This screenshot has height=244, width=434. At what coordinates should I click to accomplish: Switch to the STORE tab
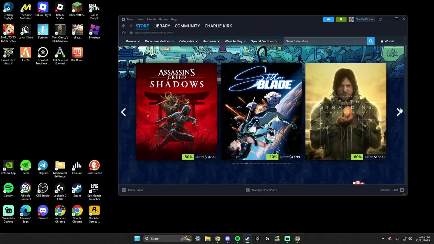(142, 26)
